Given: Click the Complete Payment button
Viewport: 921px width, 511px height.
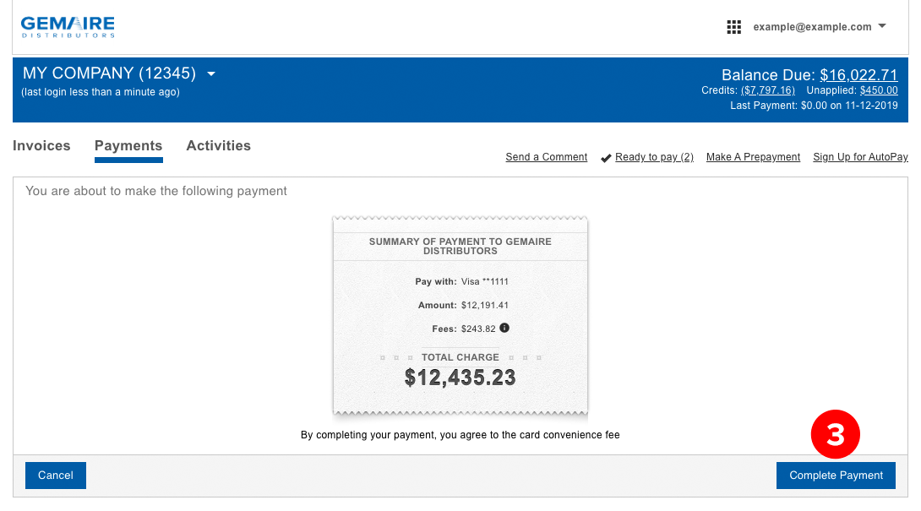Looking at the screenshot, I should tap(836, 476).
